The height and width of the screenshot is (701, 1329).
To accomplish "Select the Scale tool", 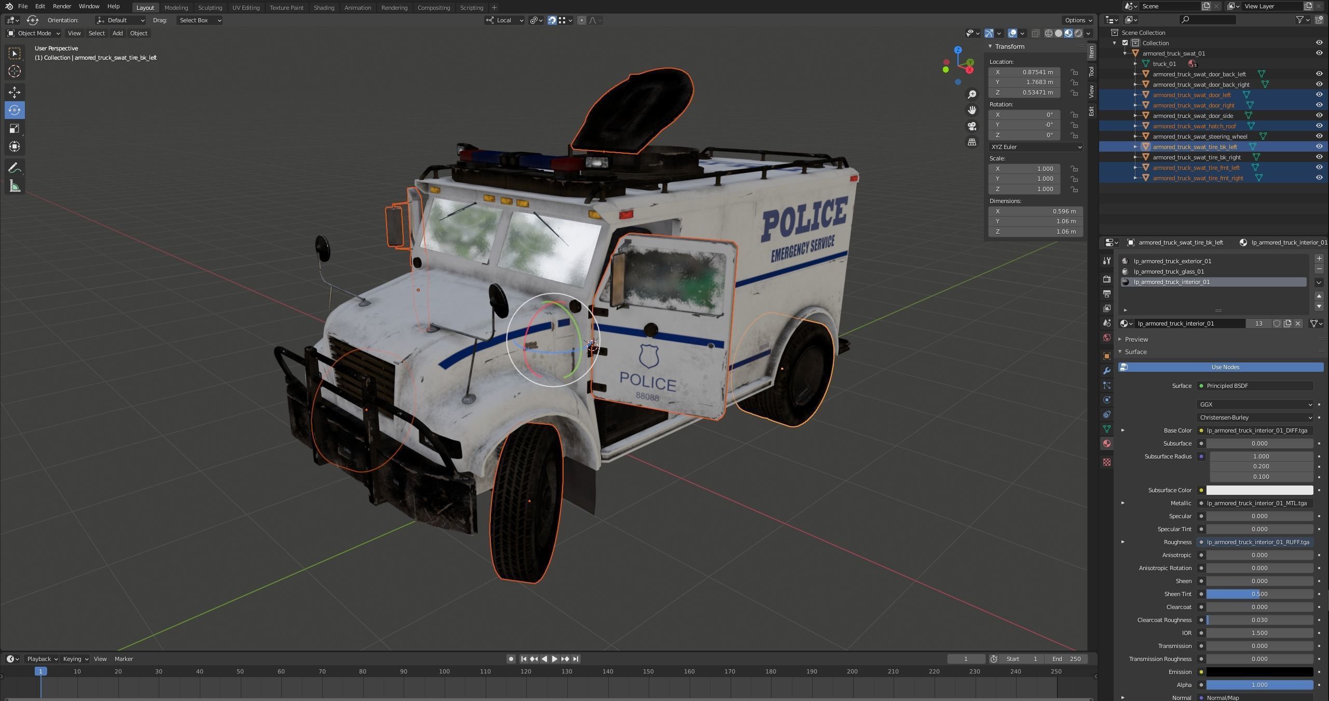I will tap(15, 128).
